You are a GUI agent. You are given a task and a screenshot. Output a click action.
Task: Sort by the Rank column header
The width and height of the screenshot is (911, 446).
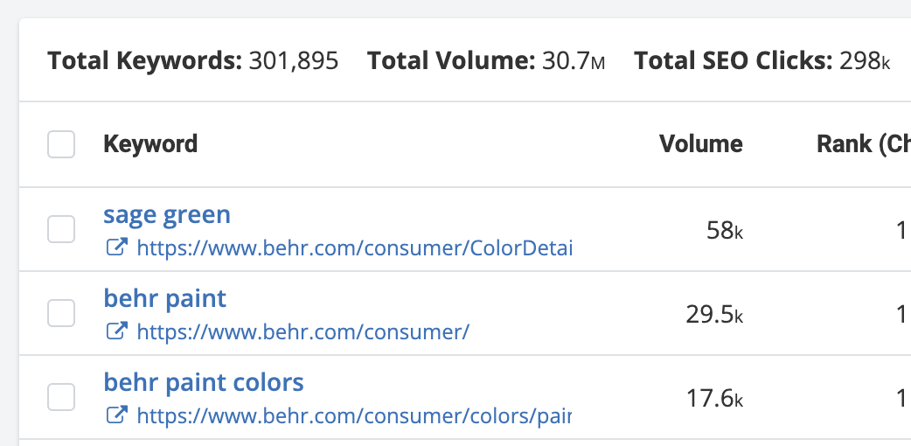[864, 143]
